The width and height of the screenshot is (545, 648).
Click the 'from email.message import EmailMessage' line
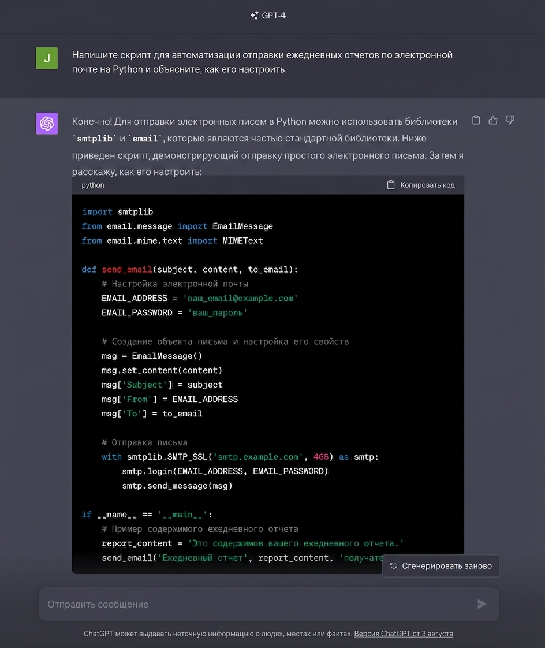pyautogui.click(x=177, y=226)
